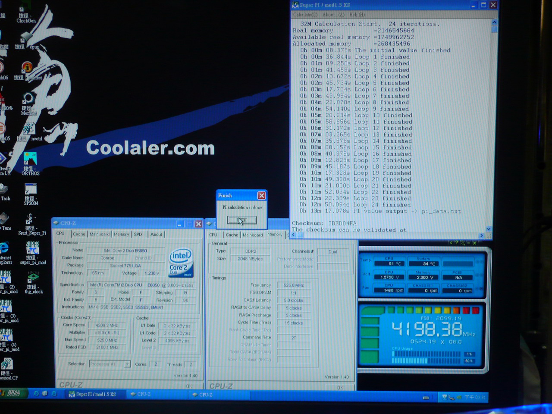Click the Loop 24 finished line in Super PI
This screenshot has width=552, height=414.
point(355,205)
